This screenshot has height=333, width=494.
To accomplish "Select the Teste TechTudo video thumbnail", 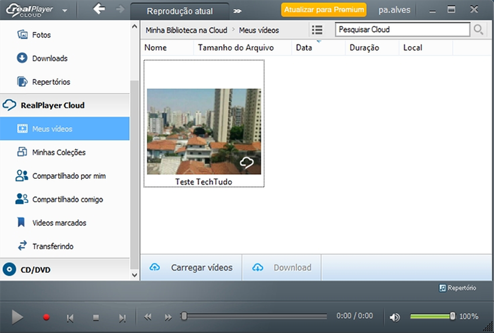I will (x=204, y=131).
